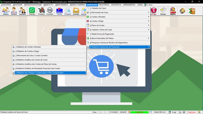Launch the WhatsApp toolbar icon
The image size is (203, 114).
coord(32,11)
